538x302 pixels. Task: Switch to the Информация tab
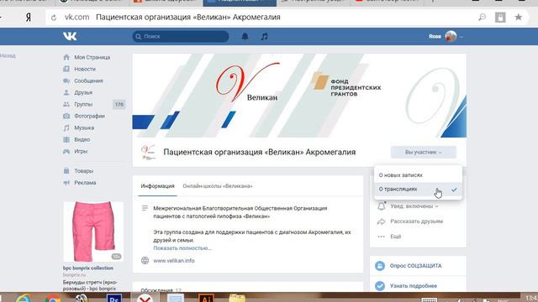pos(157,186)
